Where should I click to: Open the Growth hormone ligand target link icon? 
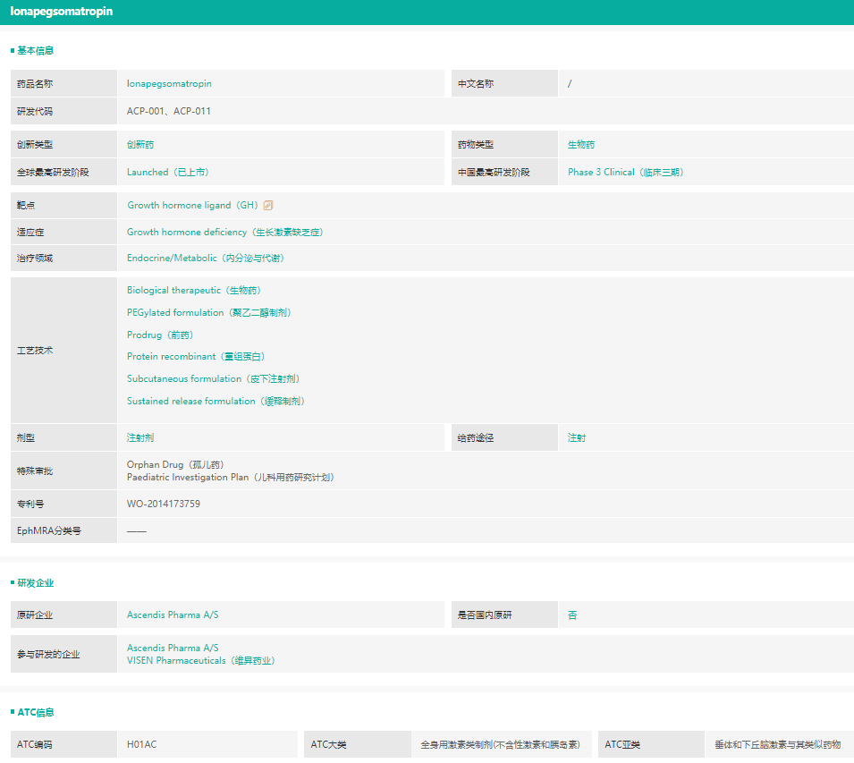click(x=268, y=206)
